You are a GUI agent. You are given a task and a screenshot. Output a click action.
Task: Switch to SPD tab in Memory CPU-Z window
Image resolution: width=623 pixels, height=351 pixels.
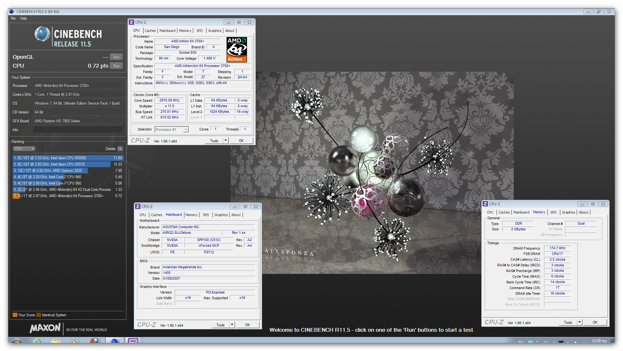coord(553,212)
